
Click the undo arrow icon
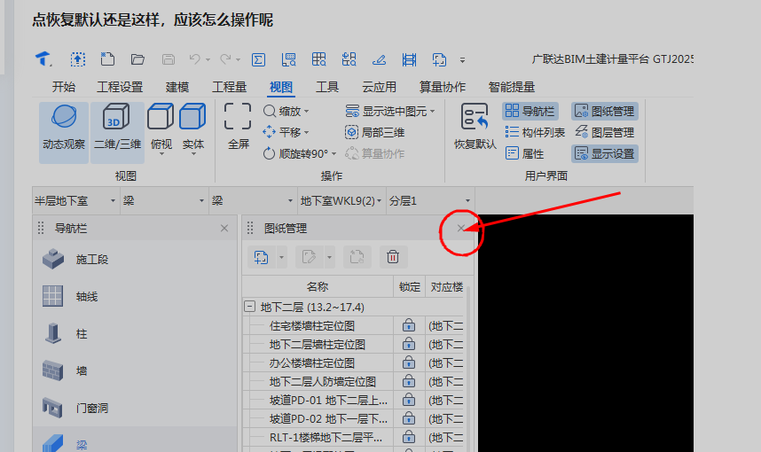[x=195, y=59]
